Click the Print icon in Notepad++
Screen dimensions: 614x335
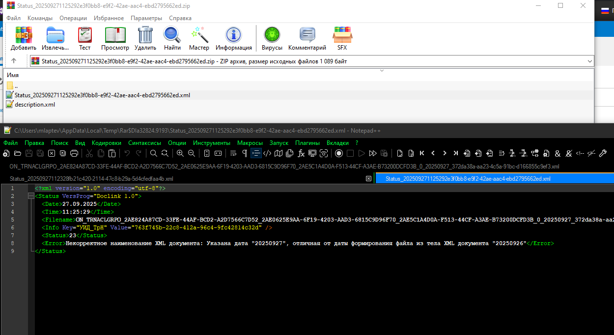click(74, 153)
